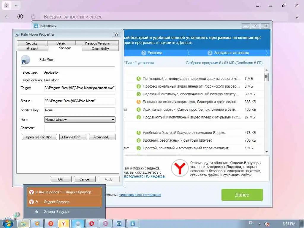Click the green icon for Ищи, качай, смотри
This screenshot has height=228, width=304.
tap(138, 110)
